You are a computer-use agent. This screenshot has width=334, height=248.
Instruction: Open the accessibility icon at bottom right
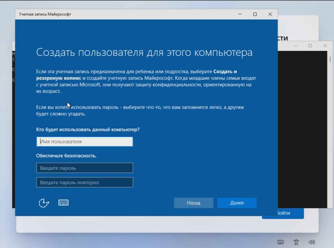(x=296, y=242)
